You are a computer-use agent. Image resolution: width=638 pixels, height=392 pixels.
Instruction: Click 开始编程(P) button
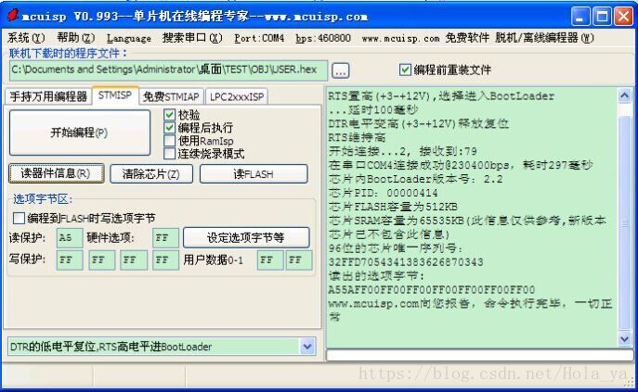80,133
